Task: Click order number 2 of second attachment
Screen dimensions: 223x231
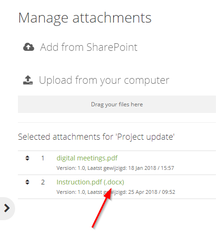Action: (43, 182)
